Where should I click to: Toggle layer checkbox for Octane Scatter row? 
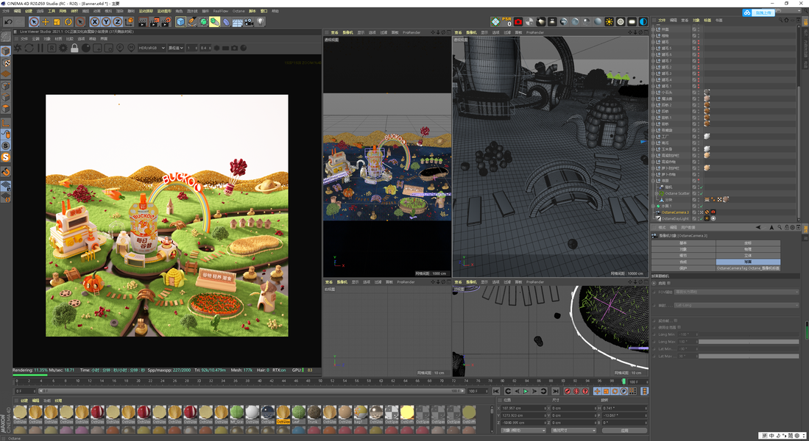[694, 194]
